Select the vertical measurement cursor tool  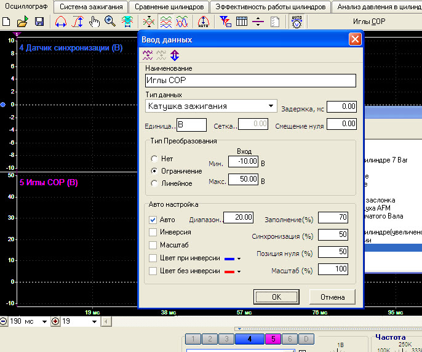tap(78, 22)
